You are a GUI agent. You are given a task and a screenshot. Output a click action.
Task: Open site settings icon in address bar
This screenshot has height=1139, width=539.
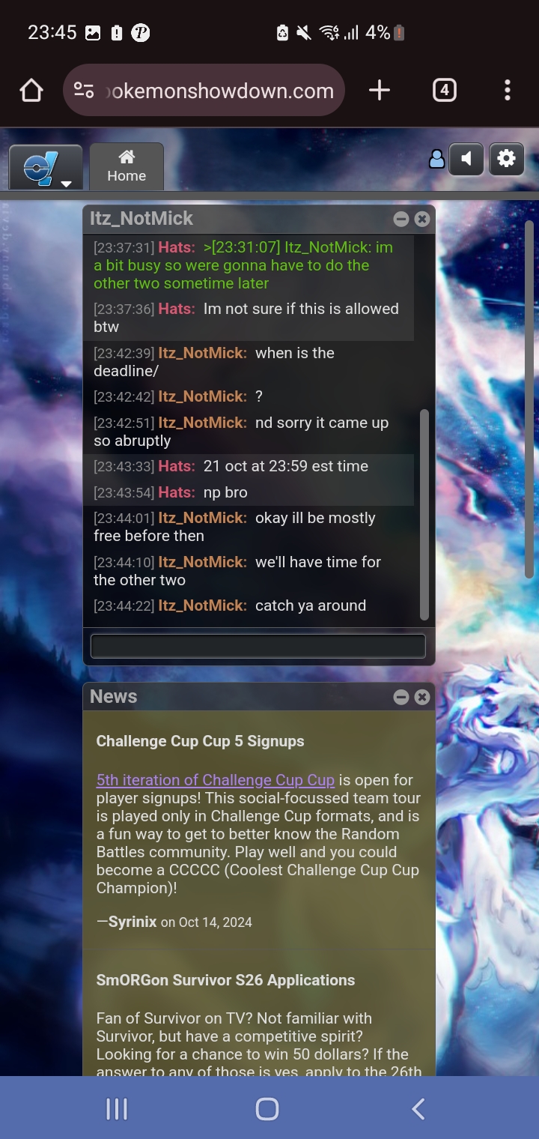(x=84, y=91)
